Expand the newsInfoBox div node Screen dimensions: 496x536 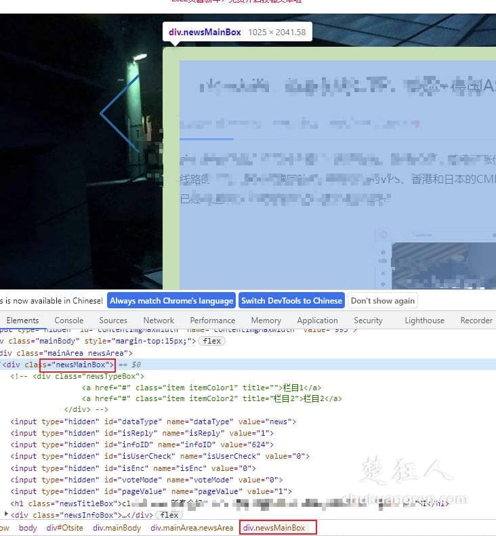[6, 515]
